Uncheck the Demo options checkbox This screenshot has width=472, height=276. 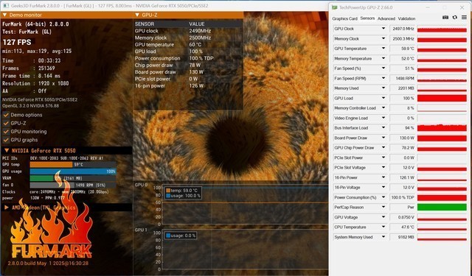coord(6,115)
